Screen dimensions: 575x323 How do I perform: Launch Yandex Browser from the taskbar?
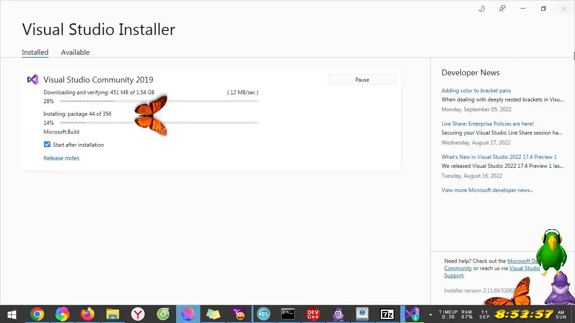coord(138,314)
